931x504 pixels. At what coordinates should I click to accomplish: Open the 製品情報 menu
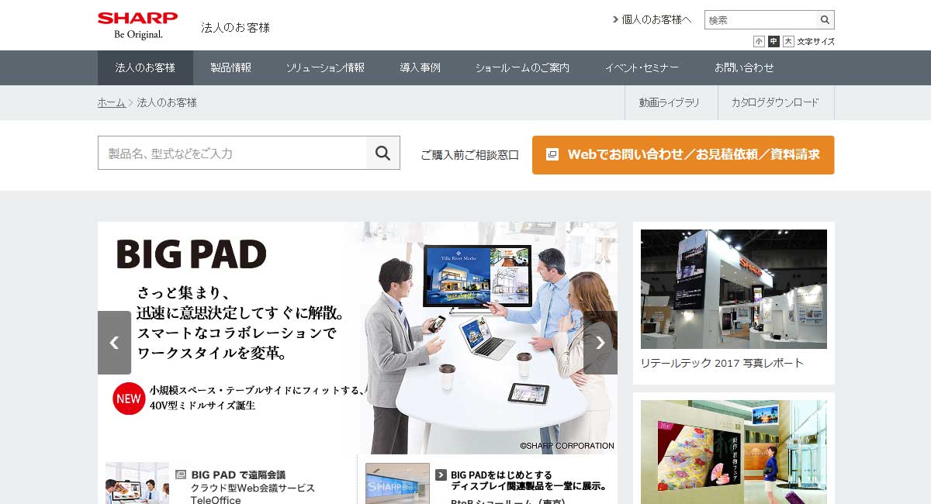click(230, 67)
